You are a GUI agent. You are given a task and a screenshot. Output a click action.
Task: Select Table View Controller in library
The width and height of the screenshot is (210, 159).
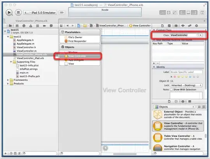(x=178, y=137)
